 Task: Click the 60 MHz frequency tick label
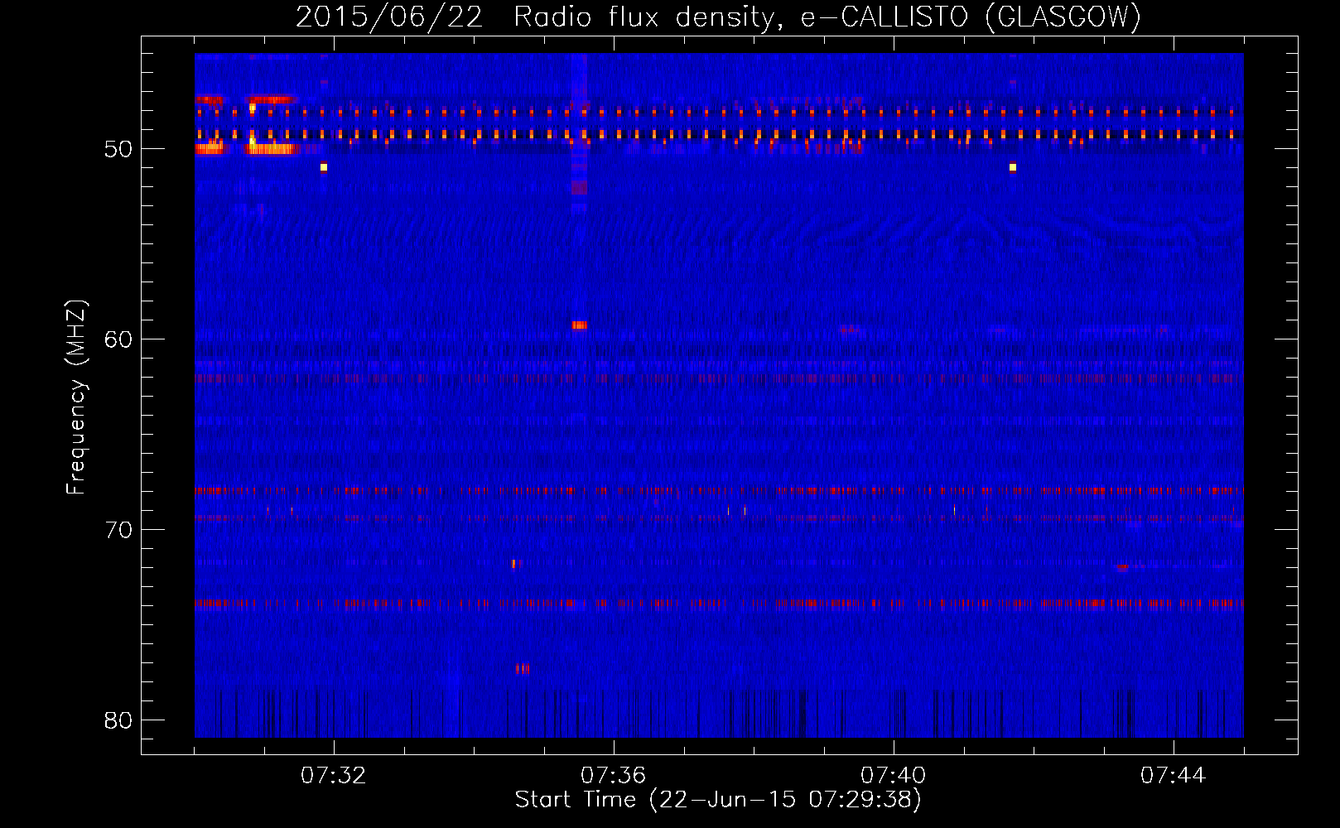[118, 339]
